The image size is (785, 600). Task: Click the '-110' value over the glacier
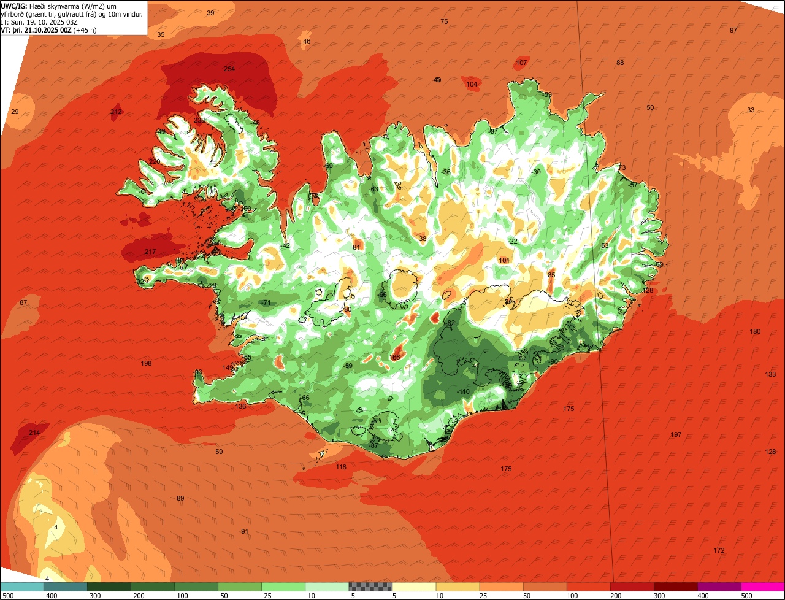click(x=463, y=391)
